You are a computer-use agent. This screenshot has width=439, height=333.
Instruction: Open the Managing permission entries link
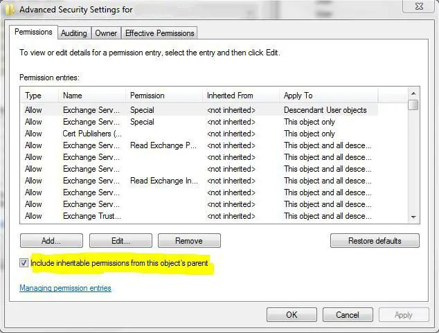pos(65,288)
